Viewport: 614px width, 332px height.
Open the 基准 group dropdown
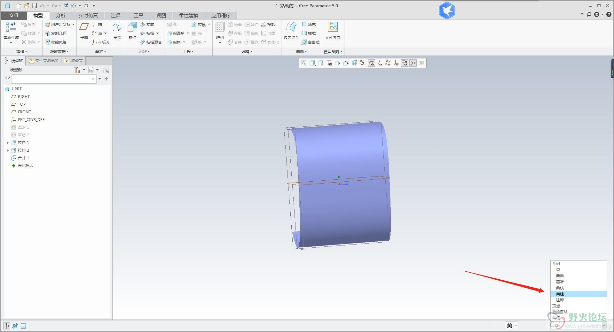pos(101,51)
